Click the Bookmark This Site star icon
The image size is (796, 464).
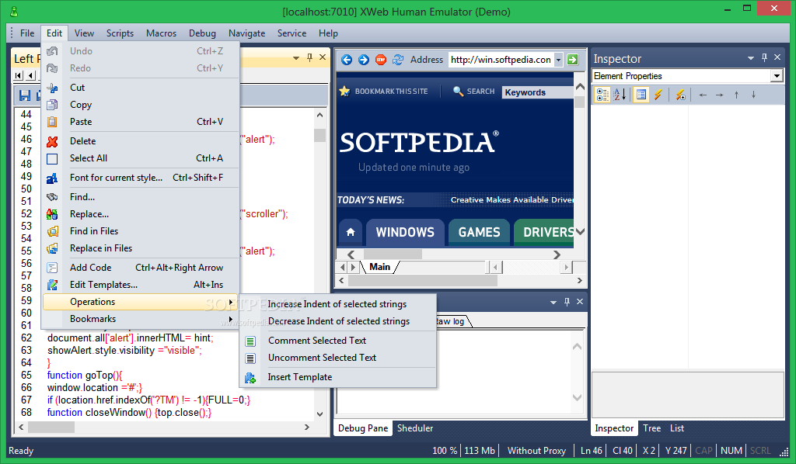344,92
